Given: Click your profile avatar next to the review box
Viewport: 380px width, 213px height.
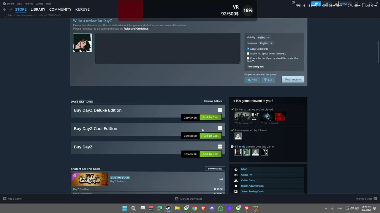Looking at the screenshot, I should 82,43.
